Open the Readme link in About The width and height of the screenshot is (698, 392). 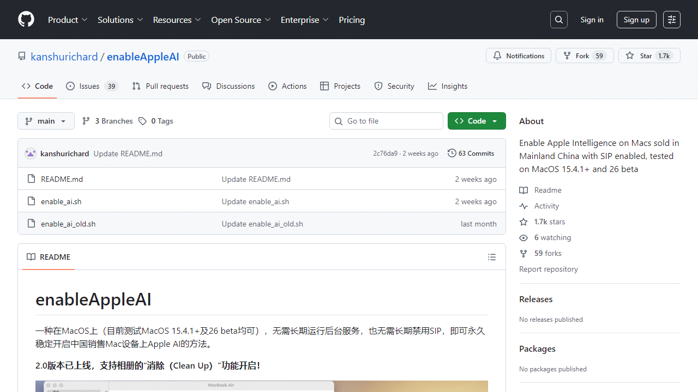pyautogui.click(x=540, y=190)
